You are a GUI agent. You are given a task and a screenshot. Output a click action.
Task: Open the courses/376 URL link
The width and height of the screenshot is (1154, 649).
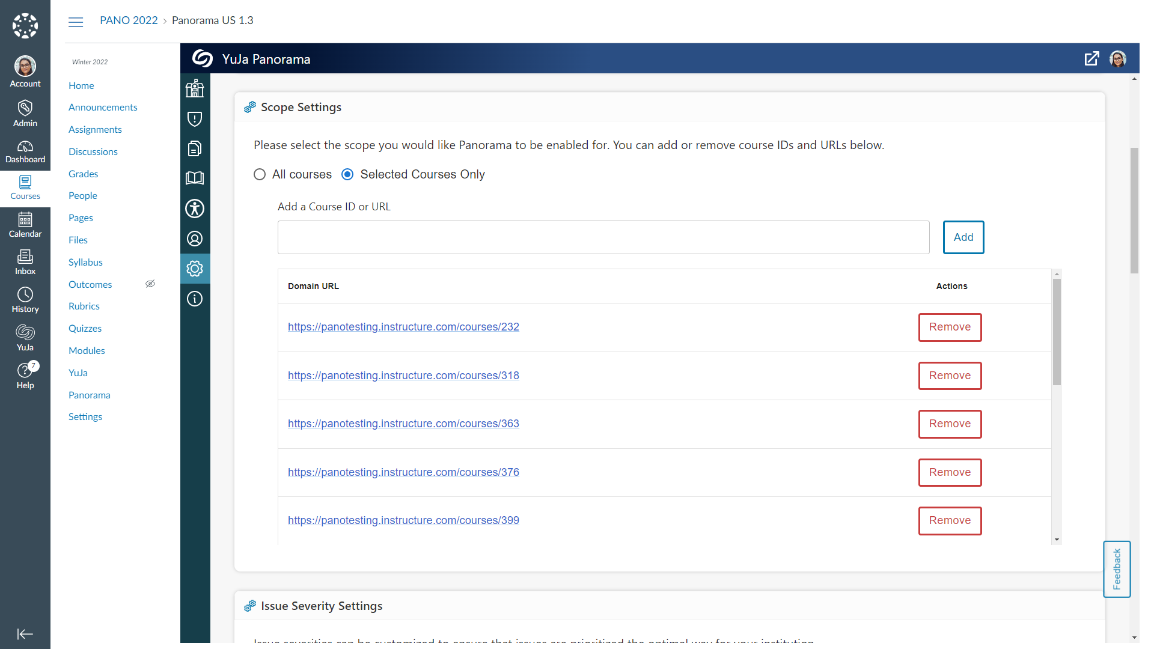tap(403, 472)
